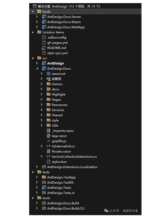Click the JS icon beside gulpfile.js
Viewport: 156px width, 217px height.
(x=48, y=141)
